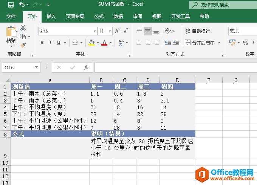Click the Cut scissors icon
257x185 pixels.
click(23, 28)
